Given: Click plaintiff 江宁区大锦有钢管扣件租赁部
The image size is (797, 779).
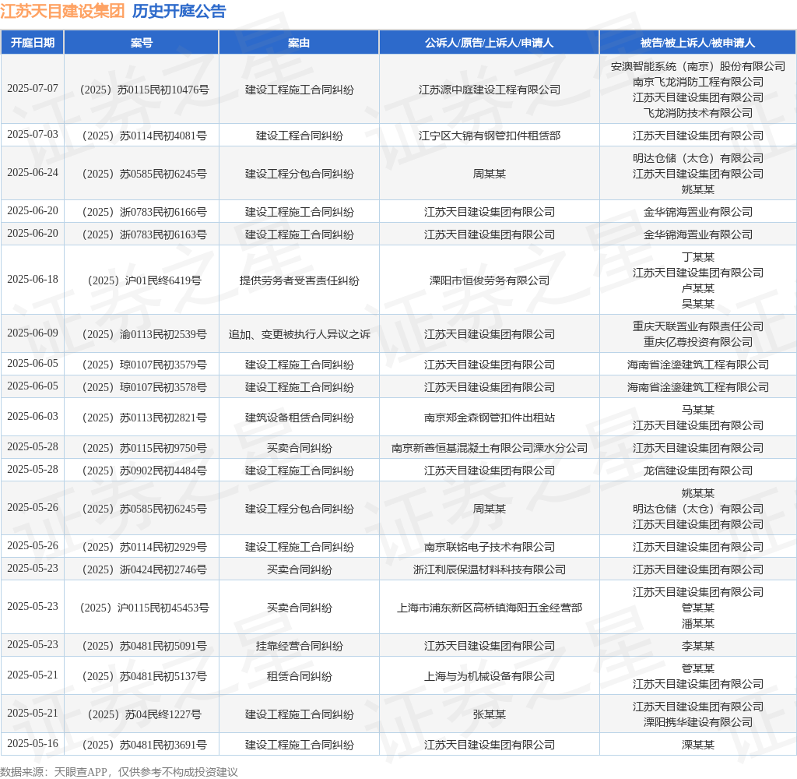Looking at the screenshot, I should [489, 136].
